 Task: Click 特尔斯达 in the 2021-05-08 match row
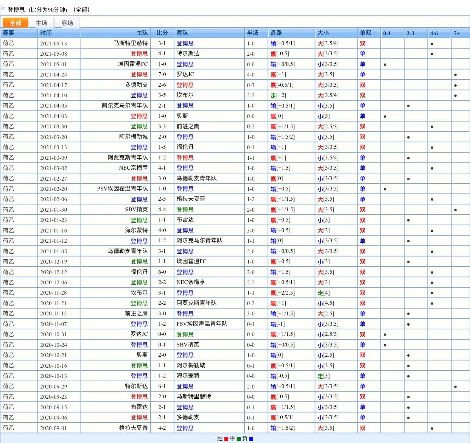click(x=188, y=53)
